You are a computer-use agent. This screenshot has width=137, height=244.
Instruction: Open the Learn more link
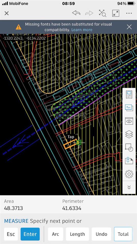82,30
